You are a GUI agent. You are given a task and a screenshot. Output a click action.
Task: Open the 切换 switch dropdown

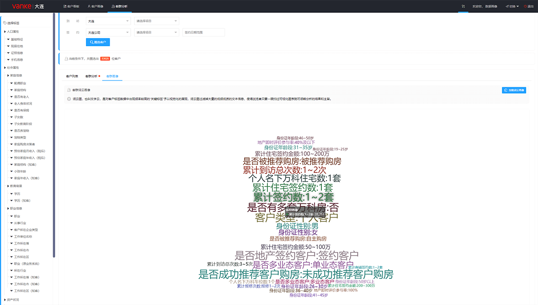click(512, 6)
